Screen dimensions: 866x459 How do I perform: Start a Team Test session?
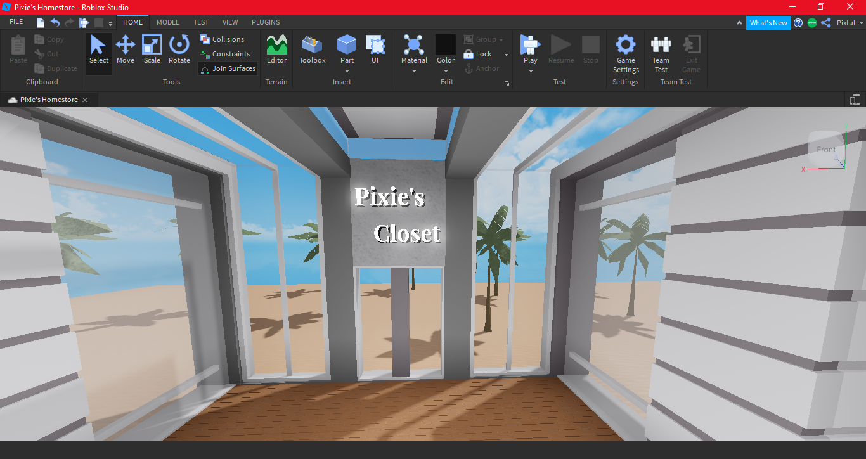661,53
